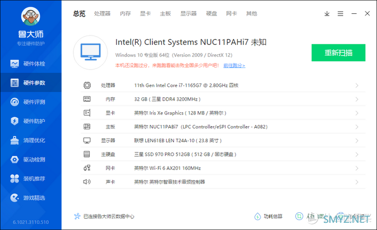Click the download arrow icon in title bar
Screen dimensions: 377x230
pyautogui.click(x=327, y=14)
